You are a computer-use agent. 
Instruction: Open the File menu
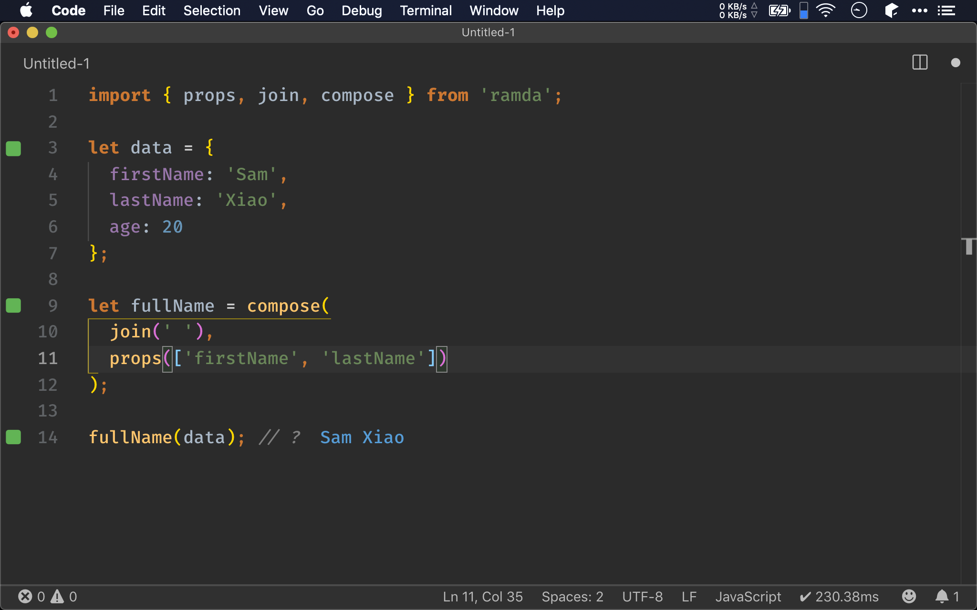(x=114, y=10)
